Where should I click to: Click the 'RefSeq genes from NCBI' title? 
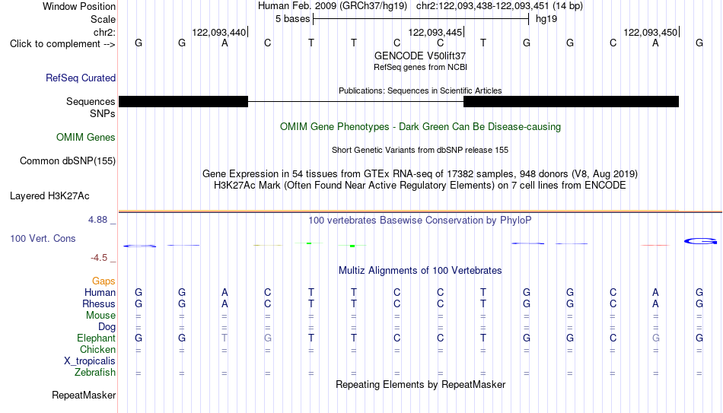(421, 67)
